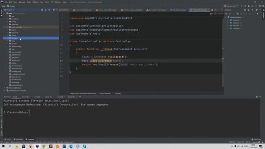Click expand all icon in Project panel

[x=46, y=10]
